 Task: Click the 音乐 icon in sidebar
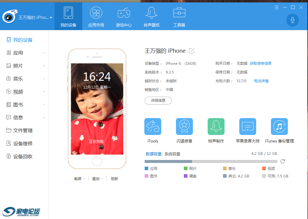pos(9,79)
